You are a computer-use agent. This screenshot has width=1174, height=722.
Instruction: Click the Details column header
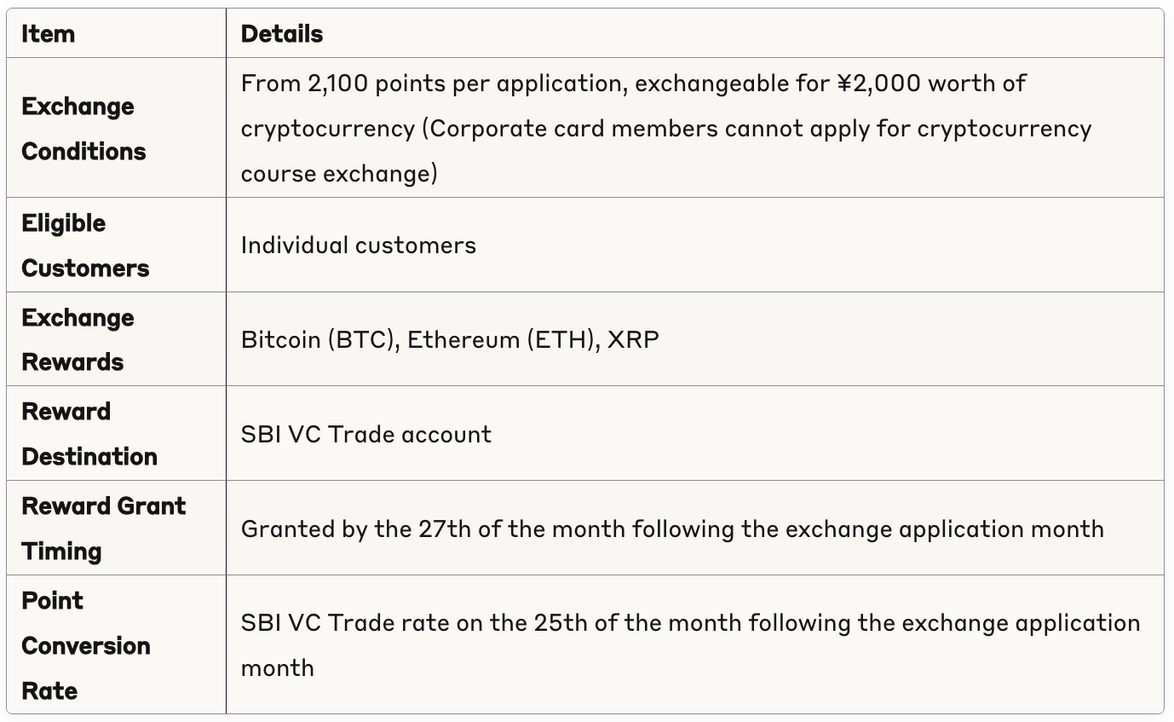(281, 34)
